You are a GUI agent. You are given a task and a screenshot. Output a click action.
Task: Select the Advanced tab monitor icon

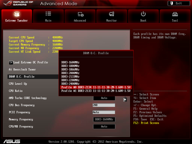pyautogui.click(x=81, y=14)
